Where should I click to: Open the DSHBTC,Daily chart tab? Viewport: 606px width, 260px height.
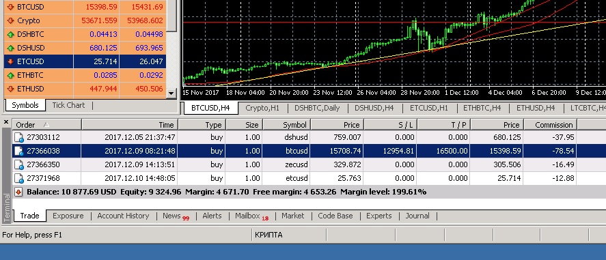pyautogui.click(x=317, y=108)
